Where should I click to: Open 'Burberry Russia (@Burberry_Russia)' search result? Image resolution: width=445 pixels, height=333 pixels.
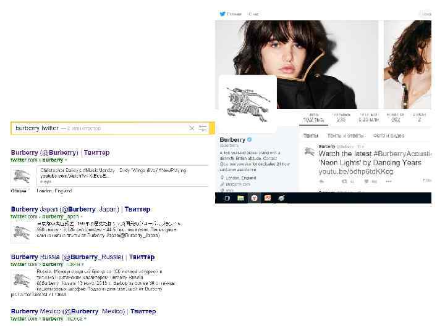click(x=83, y=257)
